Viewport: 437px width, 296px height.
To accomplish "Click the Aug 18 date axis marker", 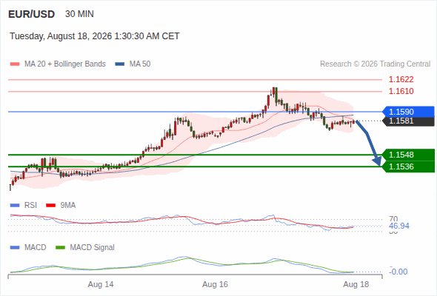I will 356,284.
